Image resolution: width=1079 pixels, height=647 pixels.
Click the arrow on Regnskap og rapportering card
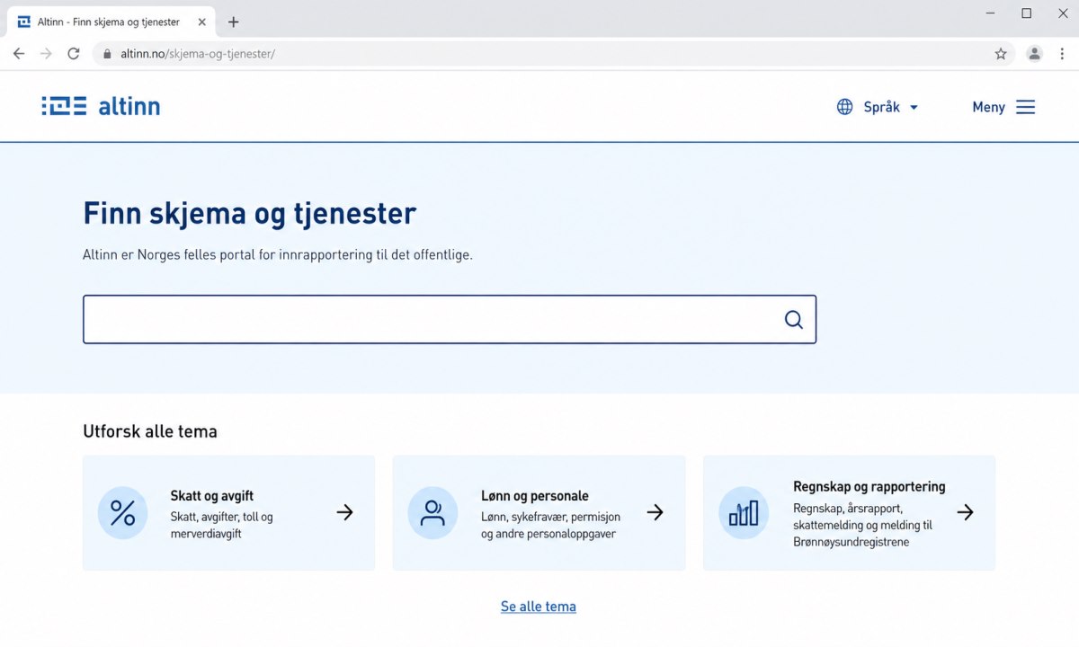[x=966, y=512]
